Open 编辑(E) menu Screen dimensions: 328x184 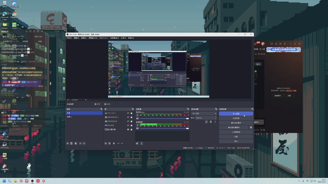[76, 38]
